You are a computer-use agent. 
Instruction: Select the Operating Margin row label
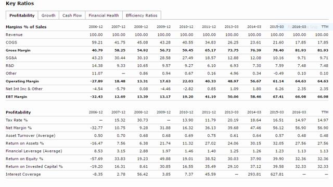[x=22, y=81]
